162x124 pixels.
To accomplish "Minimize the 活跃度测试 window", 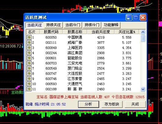I will click(129, 18).
